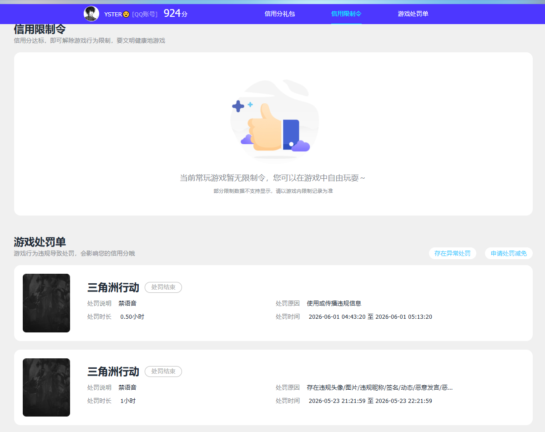Screen dimensions: 545x432
Task: Click the note 部分限制数据不支持显示
Action: pos(273,191)
